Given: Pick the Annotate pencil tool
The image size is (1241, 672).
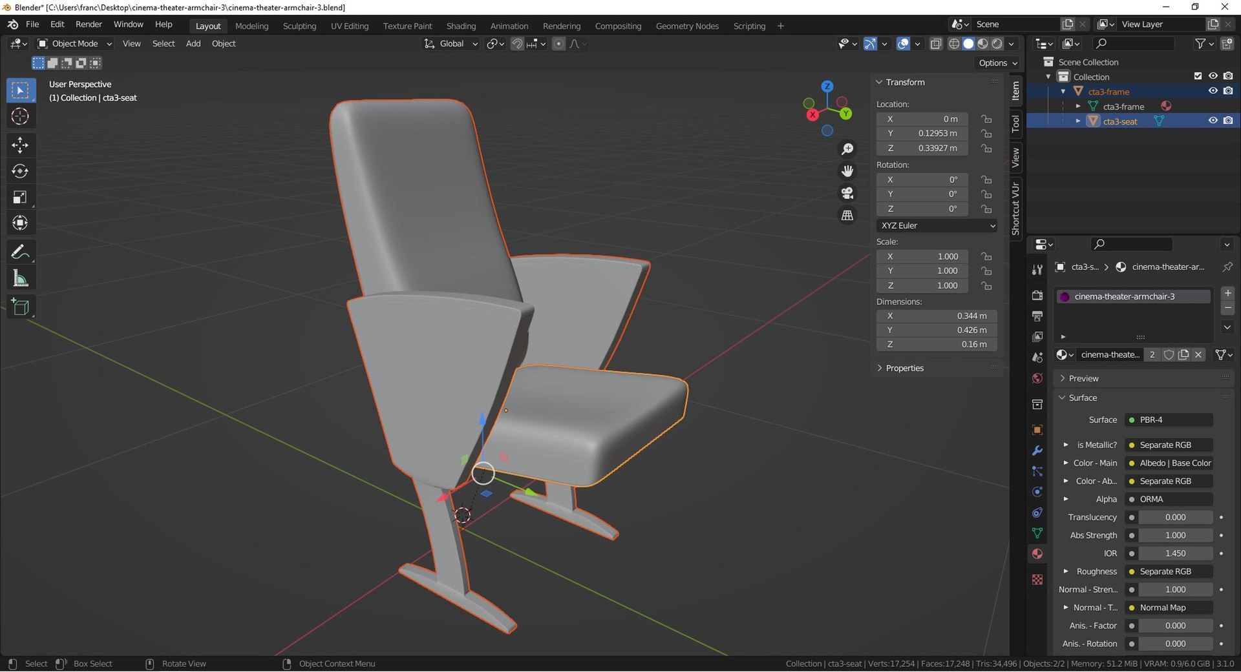Looking at the screenshot, I should 20,252.
